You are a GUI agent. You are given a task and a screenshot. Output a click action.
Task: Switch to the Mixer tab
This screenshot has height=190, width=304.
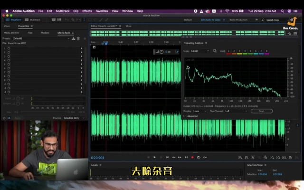pos(128,26)
